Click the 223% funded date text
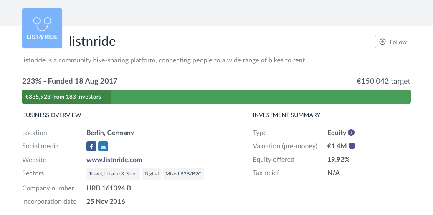This screenshot has width=433, height=215. click(x=70, y=81)
